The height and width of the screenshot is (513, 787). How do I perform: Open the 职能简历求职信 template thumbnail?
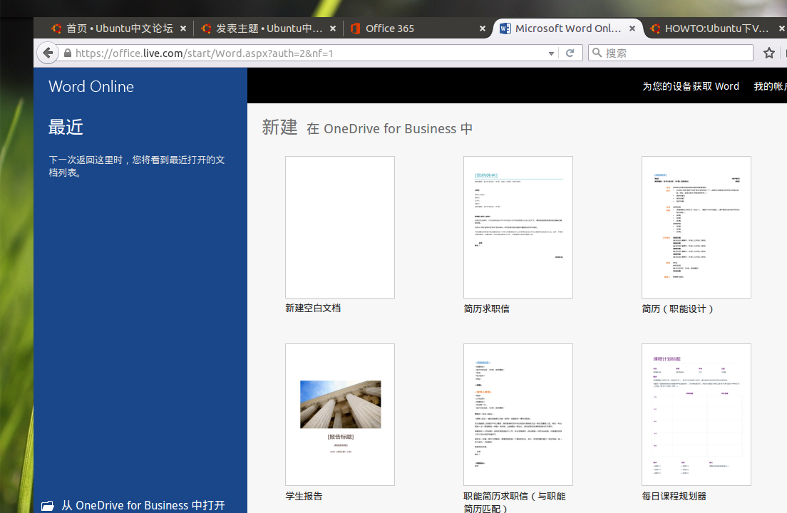point(518,415)
